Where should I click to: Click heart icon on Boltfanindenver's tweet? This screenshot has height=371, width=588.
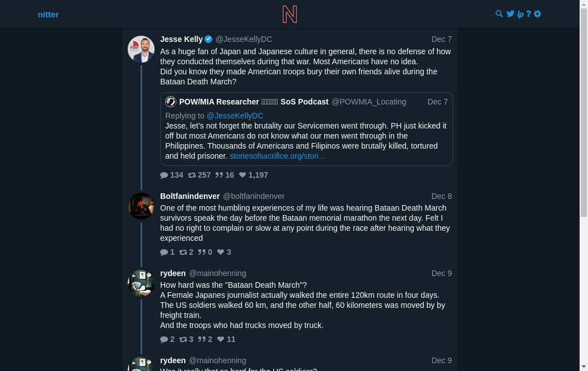click(221, 252)
